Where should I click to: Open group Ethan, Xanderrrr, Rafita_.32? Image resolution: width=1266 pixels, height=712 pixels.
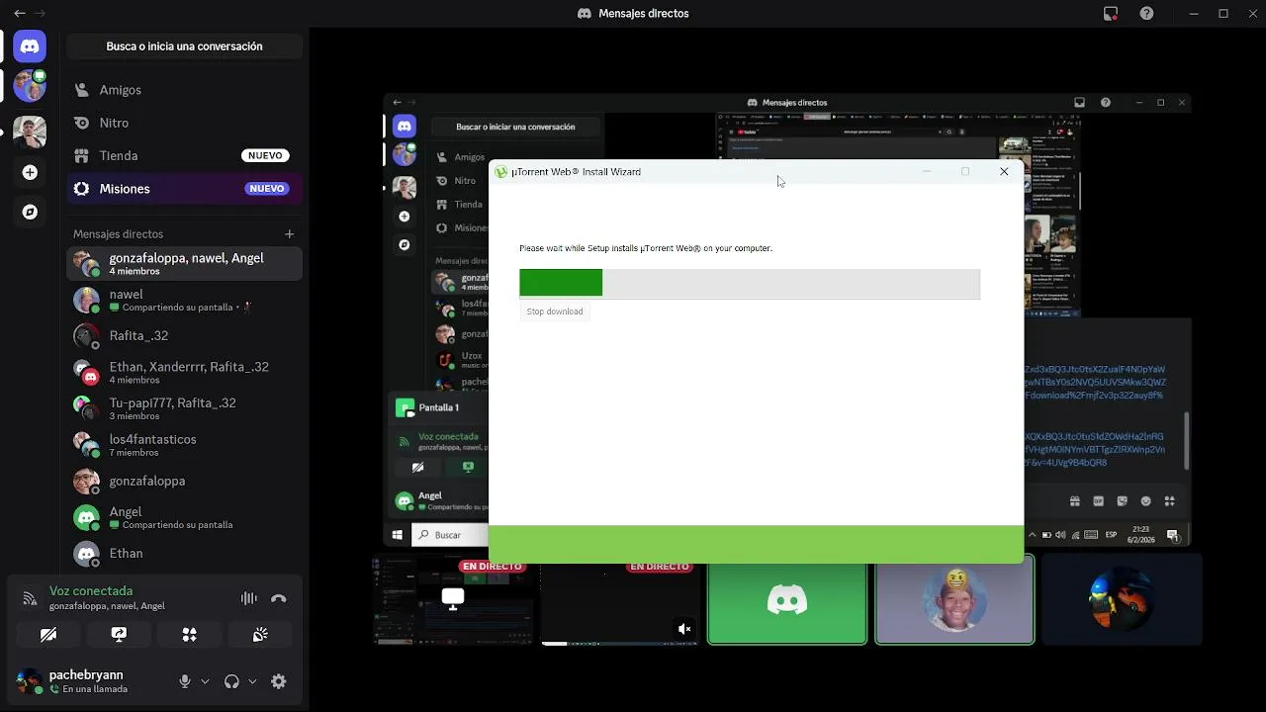click(x=184, y=373)
